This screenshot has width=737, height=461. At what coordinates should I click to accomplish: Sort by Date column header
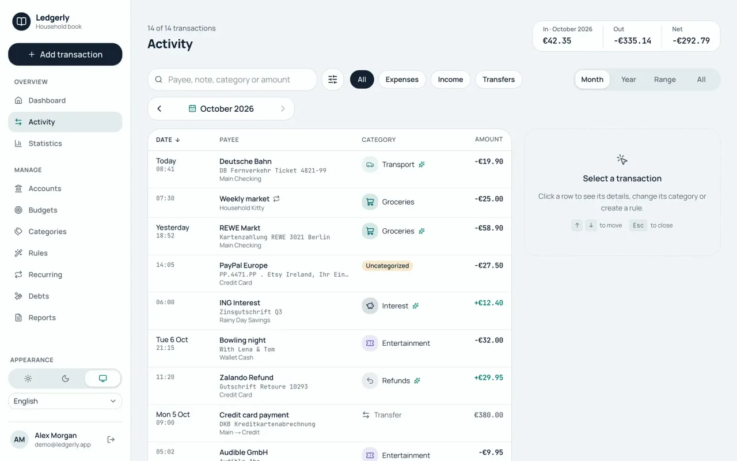click(x=168, y=139)
